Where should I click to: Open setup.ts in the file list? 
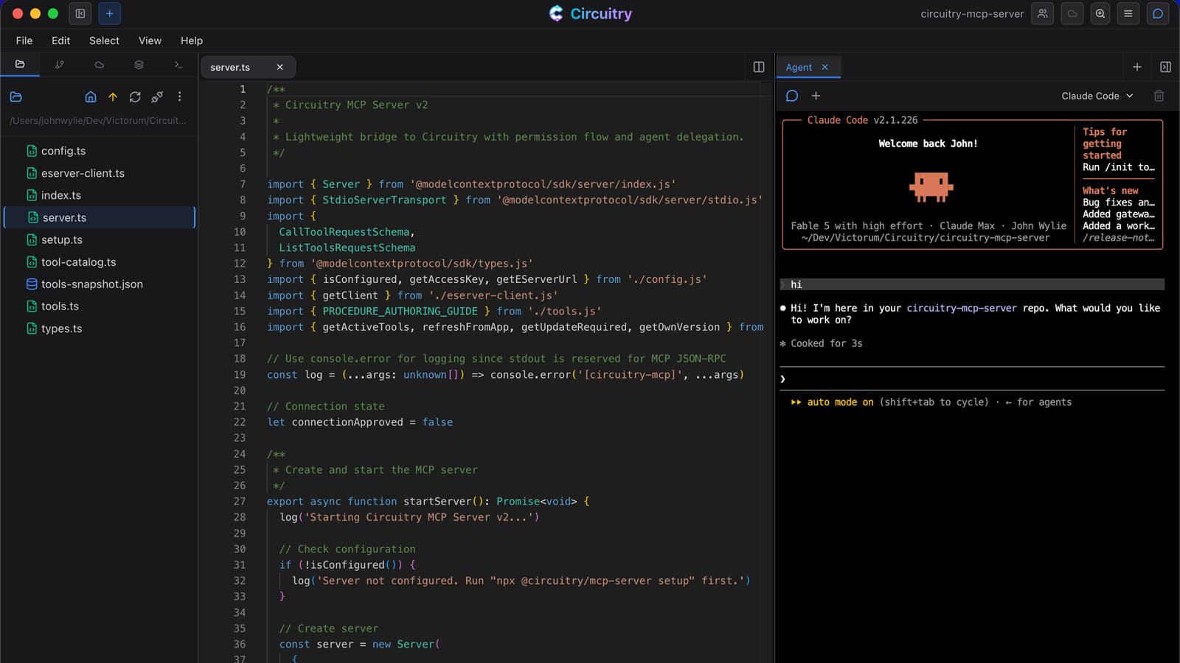coord(100,239)
